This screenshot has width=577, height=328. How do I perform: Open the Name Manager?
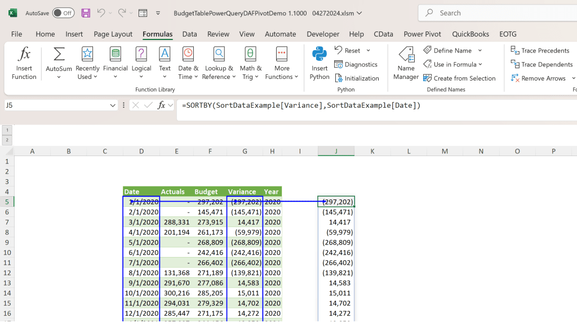pos(406,54)
